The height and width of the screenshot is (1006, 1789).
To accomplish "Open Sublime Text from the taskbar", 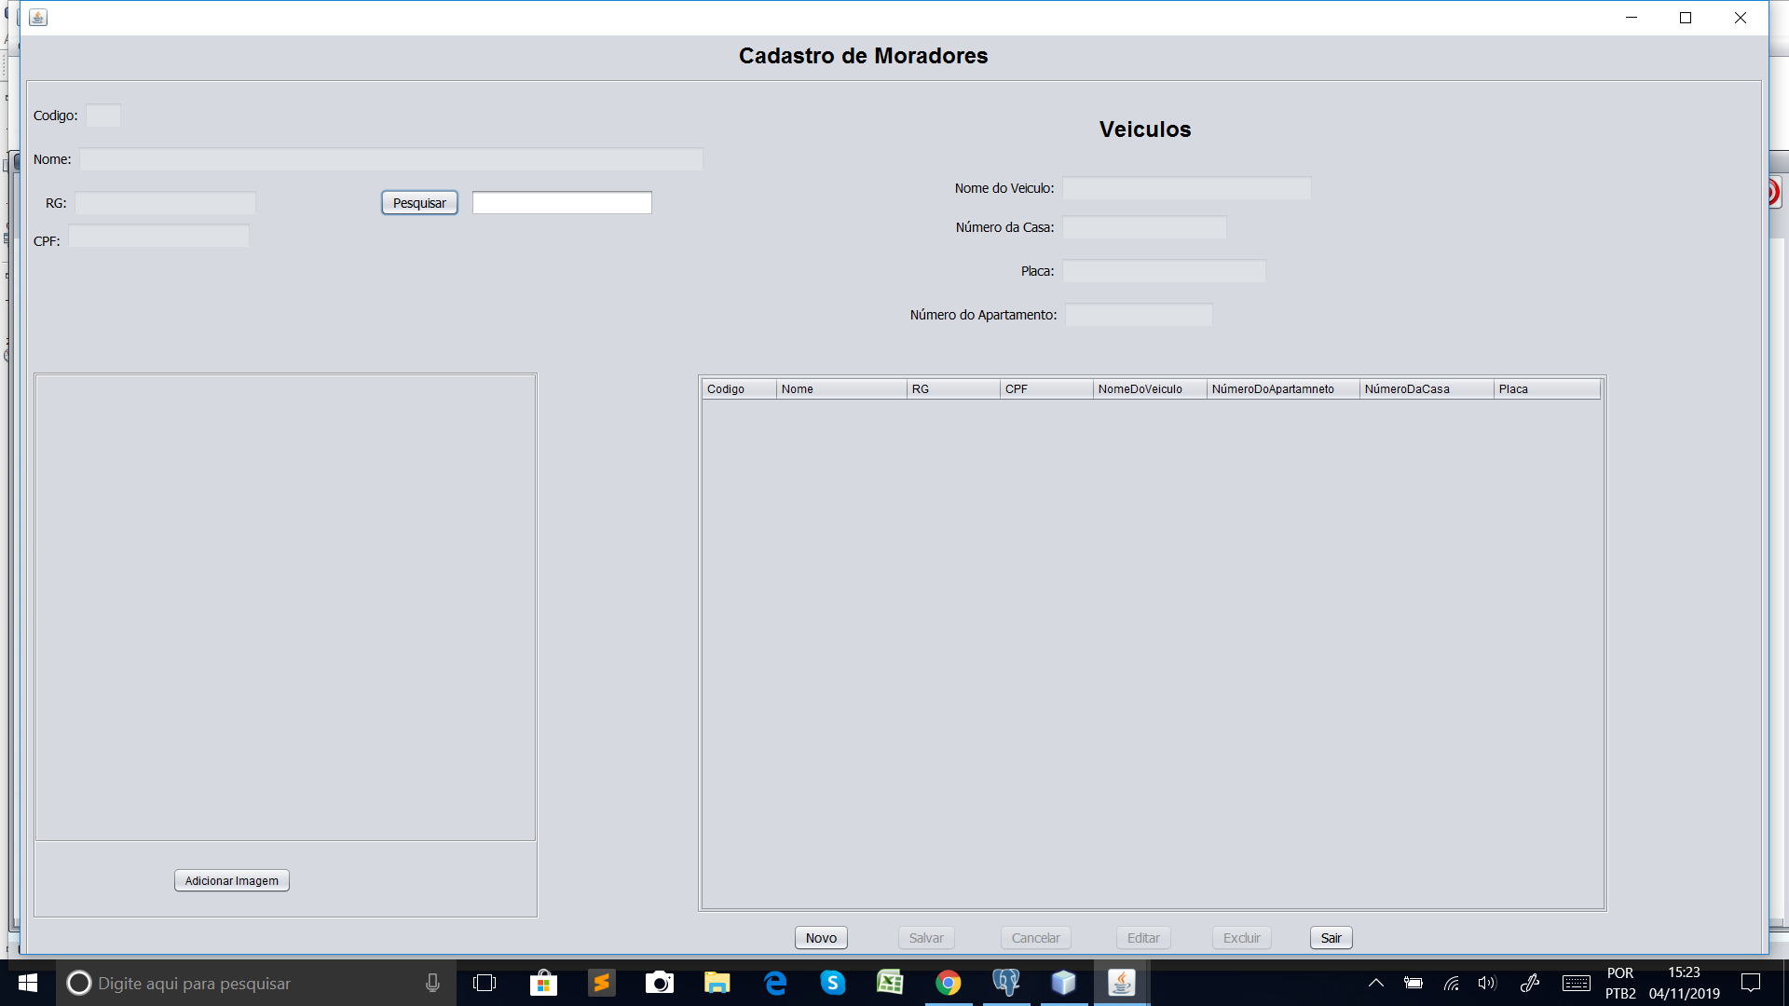I will [601, 983].
